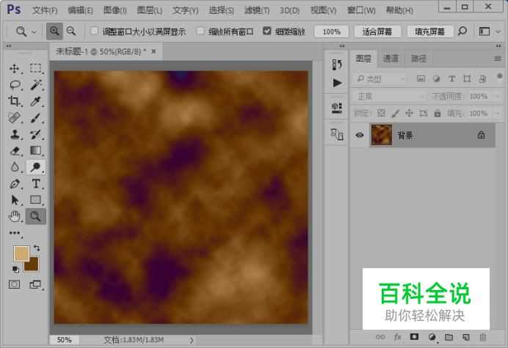Image resolution: width=508 pixels, height=348 pixels.
Task: Select the Gradient tool
Action: (x=36, y=151)
